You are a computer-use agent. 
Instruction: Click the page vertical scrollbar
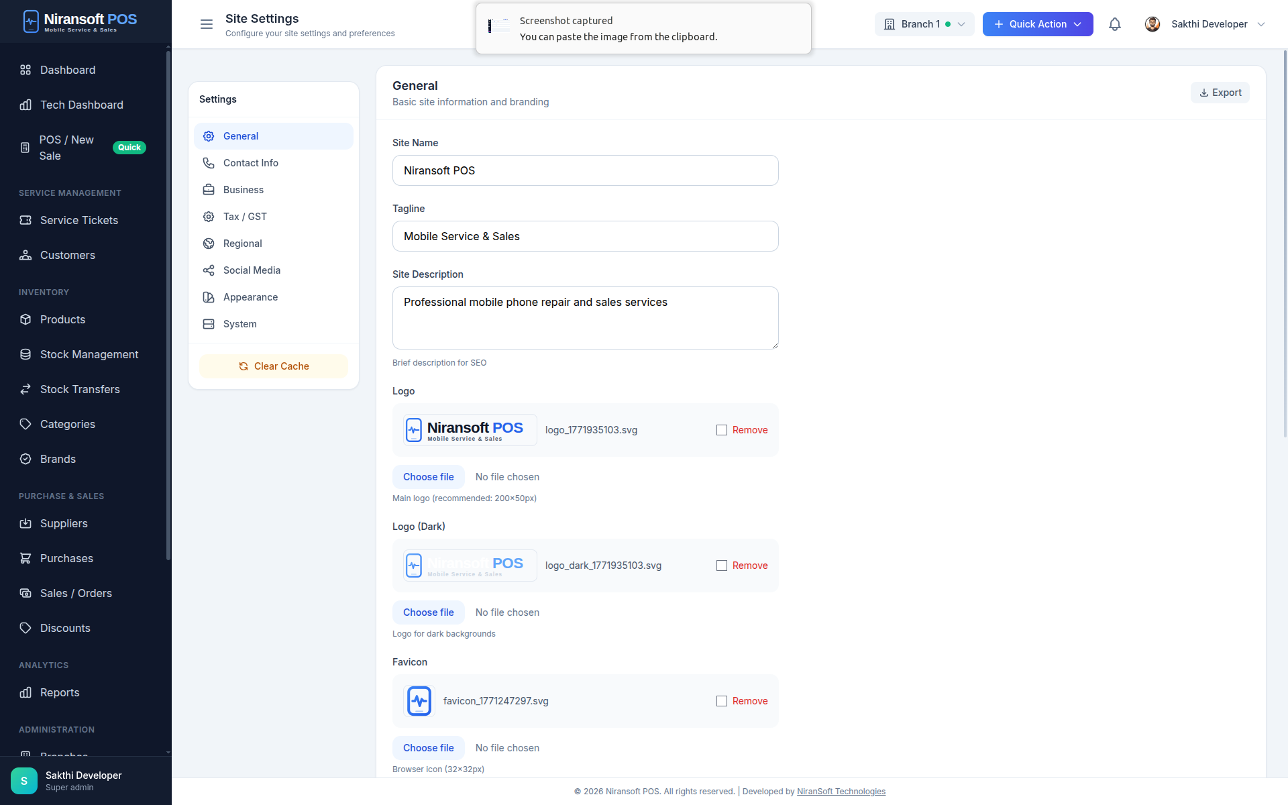click(1285, 241)
